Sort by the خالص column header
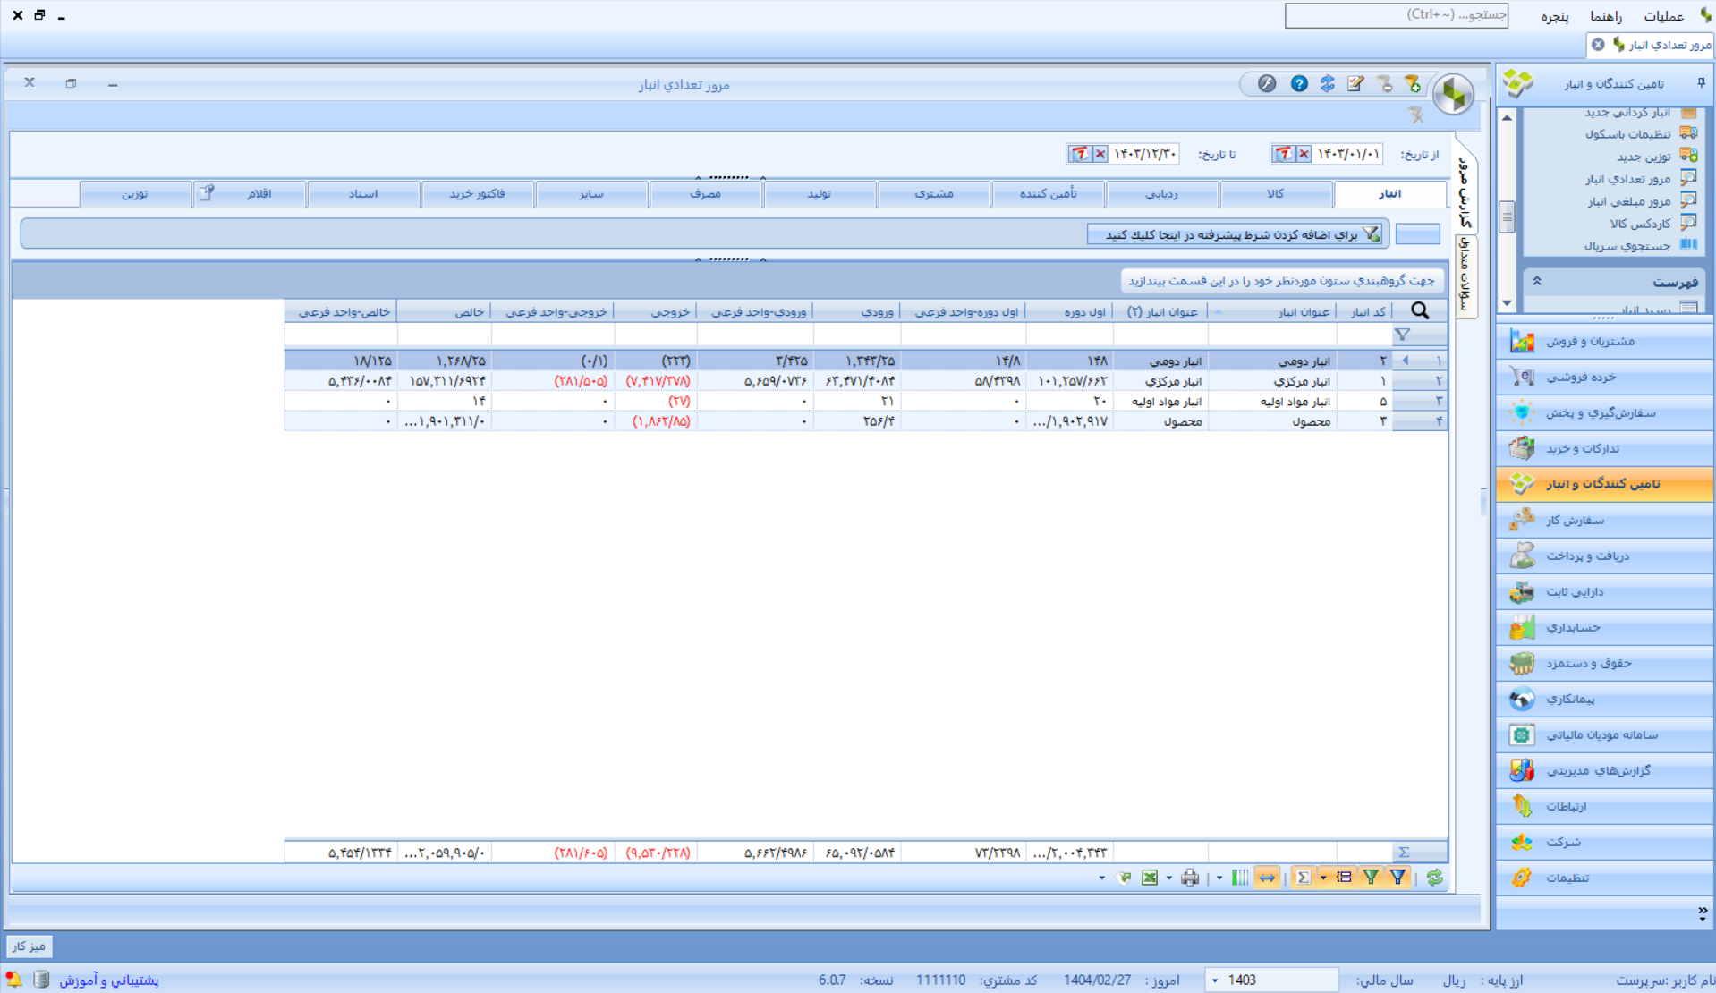 click(x=445, y=311)
